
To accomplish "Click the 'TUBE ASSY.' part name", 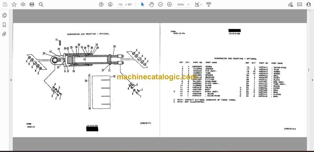I will [279, 84].
